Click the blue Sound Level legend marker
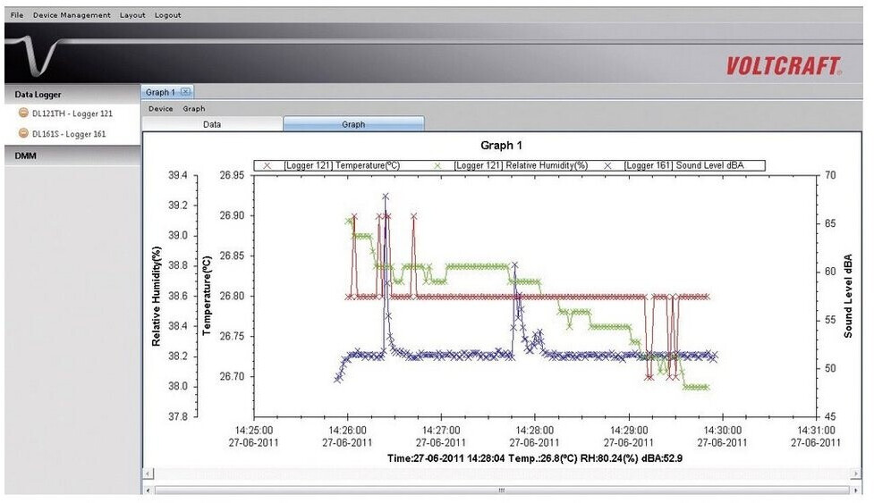Screen dimensions: 874x503 [x=608, y=165]
